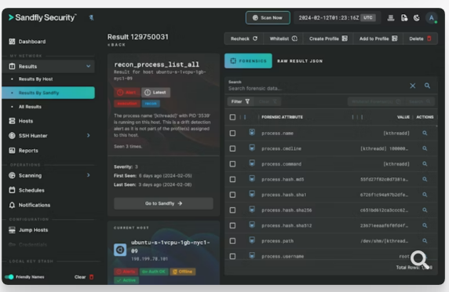Collapse the Results section chevron
Screen dimensions: 449x292
click(89, 66)
